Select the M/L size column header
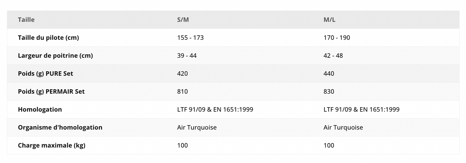The height and width of the screenshot is (163, 466). pos(329,20)
